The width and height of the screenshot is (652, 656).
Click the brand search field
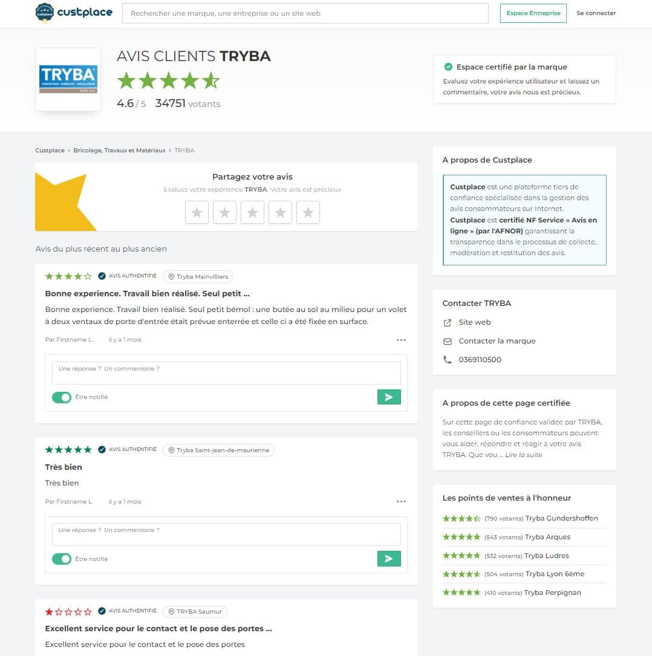tap(305, 13)
